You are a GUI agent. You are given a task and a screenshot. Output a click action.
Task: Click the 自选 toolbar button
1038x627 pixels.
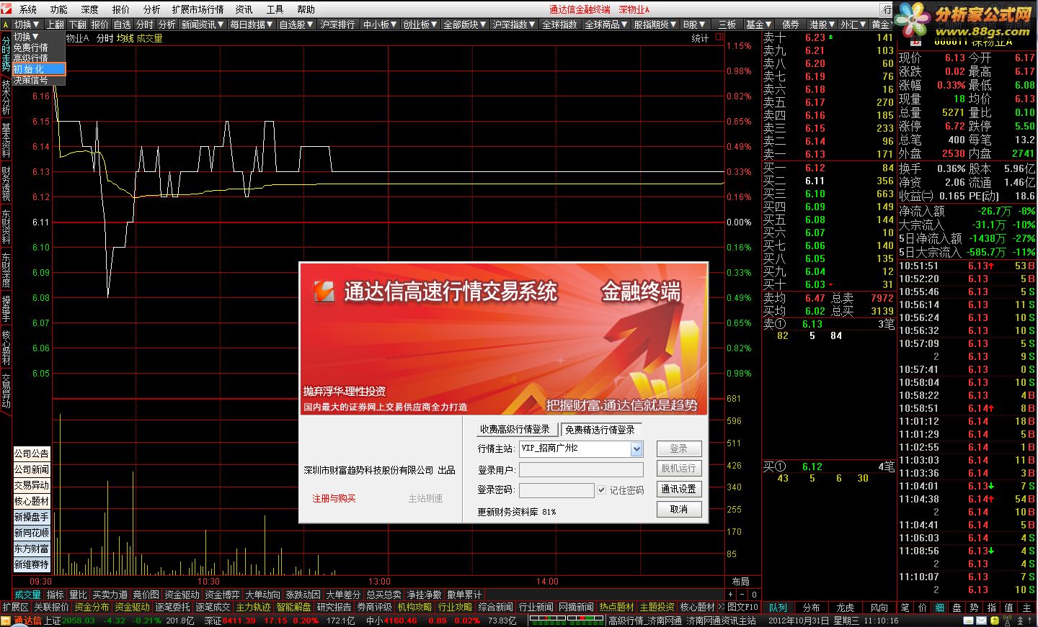point(123,24)
